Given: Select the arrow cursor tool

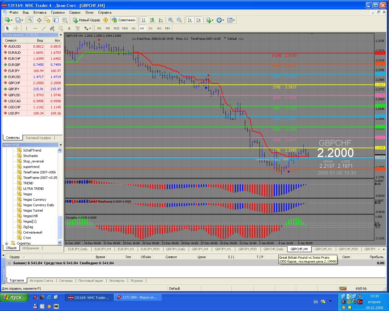Looking at the screenshot, I should click(8, 28).
